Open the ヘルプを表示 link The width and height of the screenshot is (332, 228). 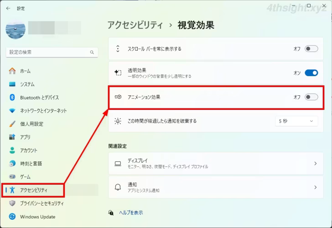[131, 212]
